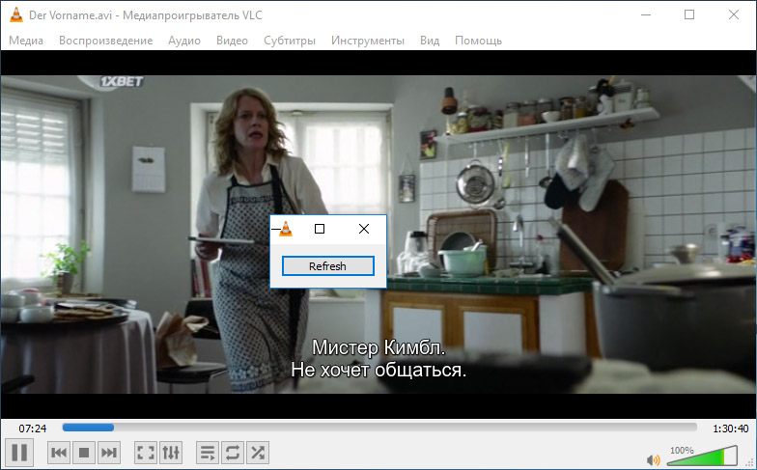Open the Видео menu
Image resolution: width=757 pixels, height=470 pixels.
pos(232,41)
